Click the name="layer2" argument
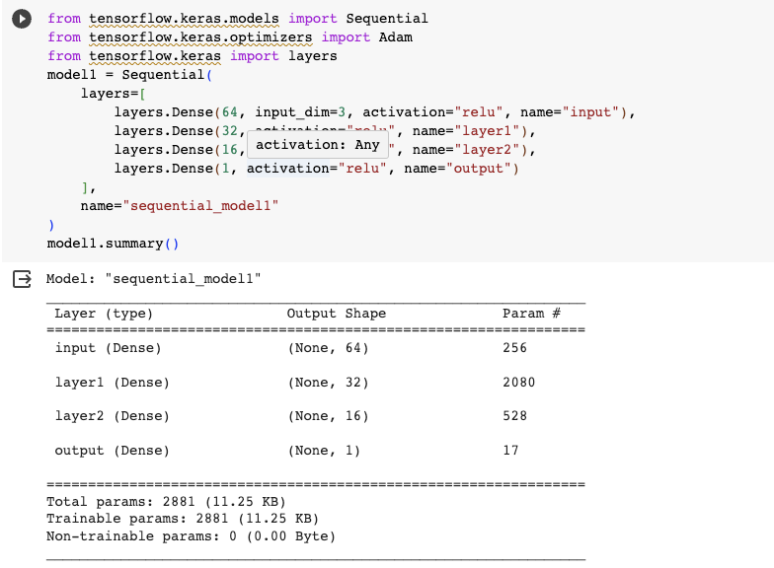The height and width of the screenshot is (568, 774). pyautogui.click(x=470, y=150)
